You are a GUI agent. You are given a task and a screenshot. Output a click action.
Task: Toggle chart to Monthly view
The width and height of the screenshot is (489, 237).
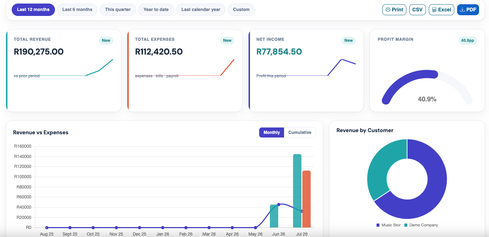pos(272,132)
